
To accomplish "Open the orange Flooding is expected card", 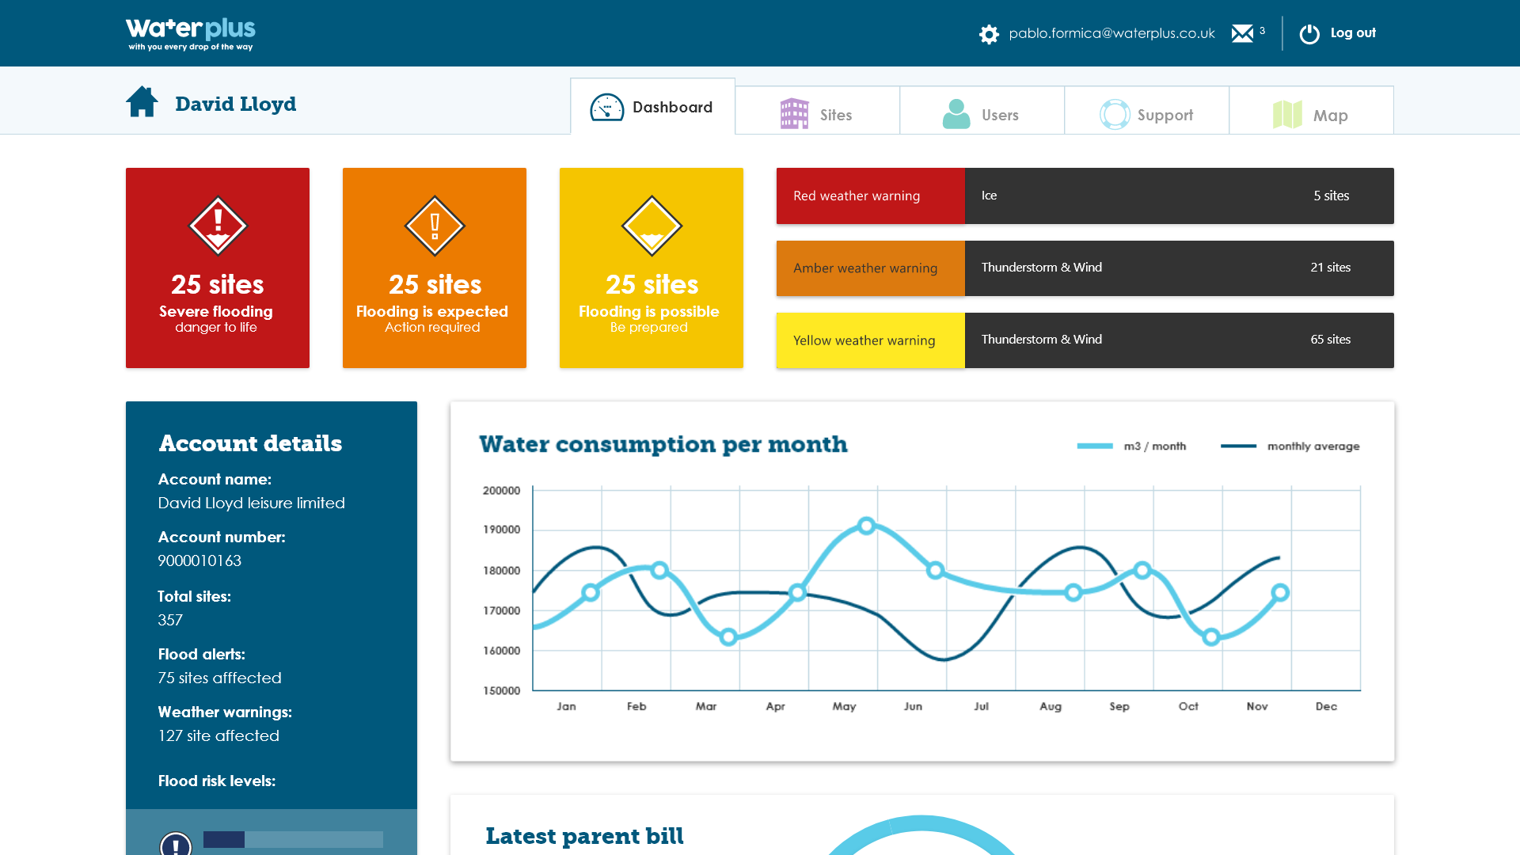I will point(435,268).
